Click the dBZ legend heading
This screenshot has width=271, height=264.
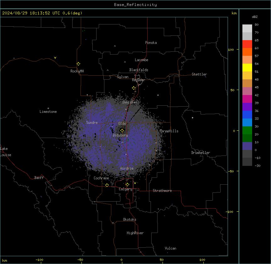click(255, 17)
